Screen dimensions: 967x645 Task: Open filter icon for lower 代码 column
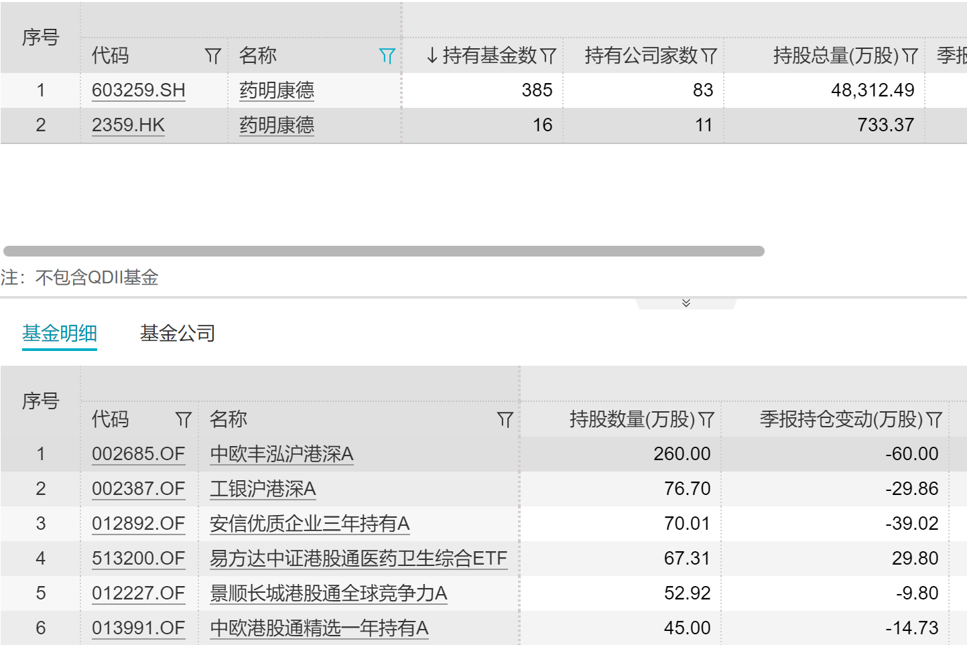(x=184, y=420)
